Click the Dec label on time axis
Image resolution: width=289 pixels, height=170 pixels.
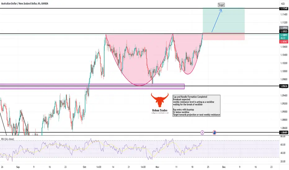(x=224, y=167)
